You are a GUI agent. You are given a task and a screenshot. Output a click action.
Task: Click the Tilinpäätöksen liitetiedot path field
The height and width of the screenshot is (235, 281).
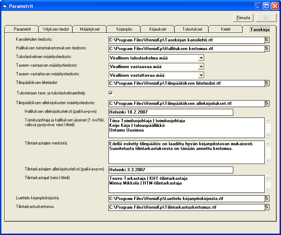(x=187, y=83)
